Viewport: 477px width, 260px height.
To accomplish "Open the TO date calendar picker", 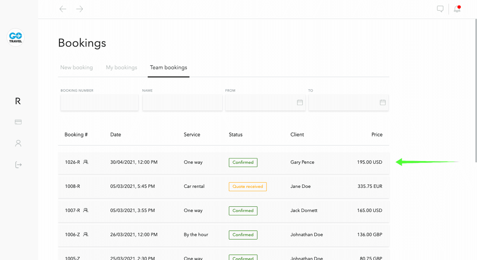I will 382,102.
